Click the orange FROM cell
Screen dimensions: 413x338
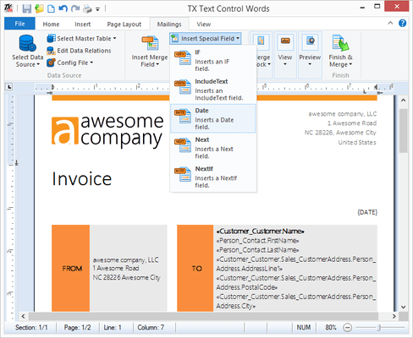pos(71,268)
